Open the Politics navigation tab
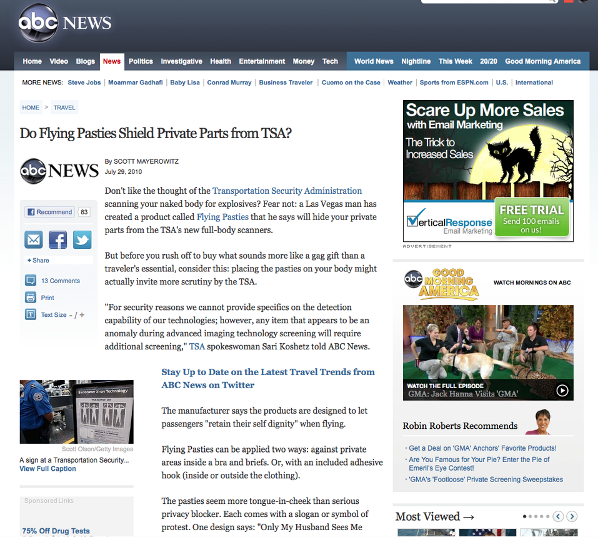 tap(141, 61)
